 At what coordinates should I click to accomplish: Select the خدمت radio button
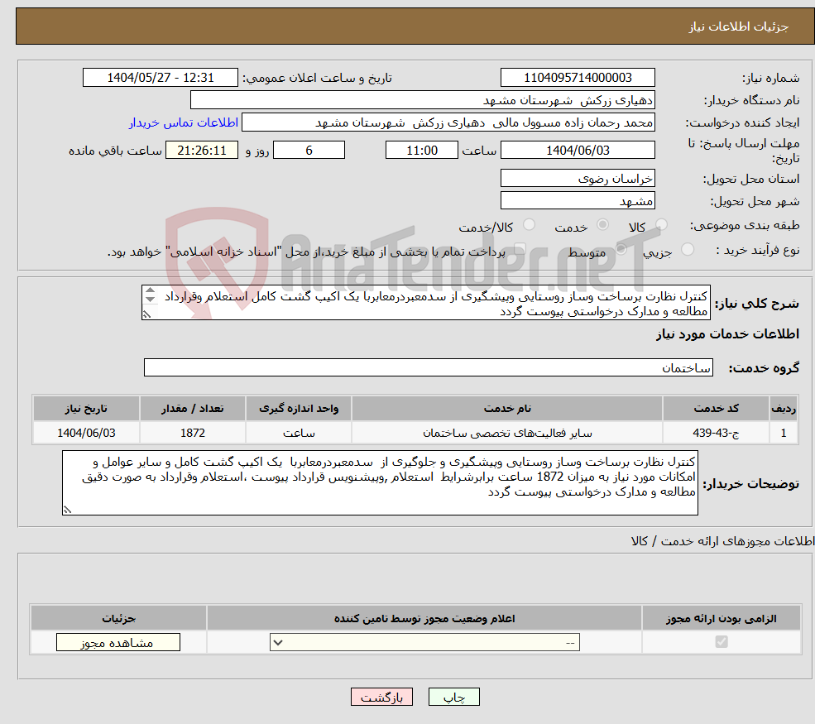(602, 224)
